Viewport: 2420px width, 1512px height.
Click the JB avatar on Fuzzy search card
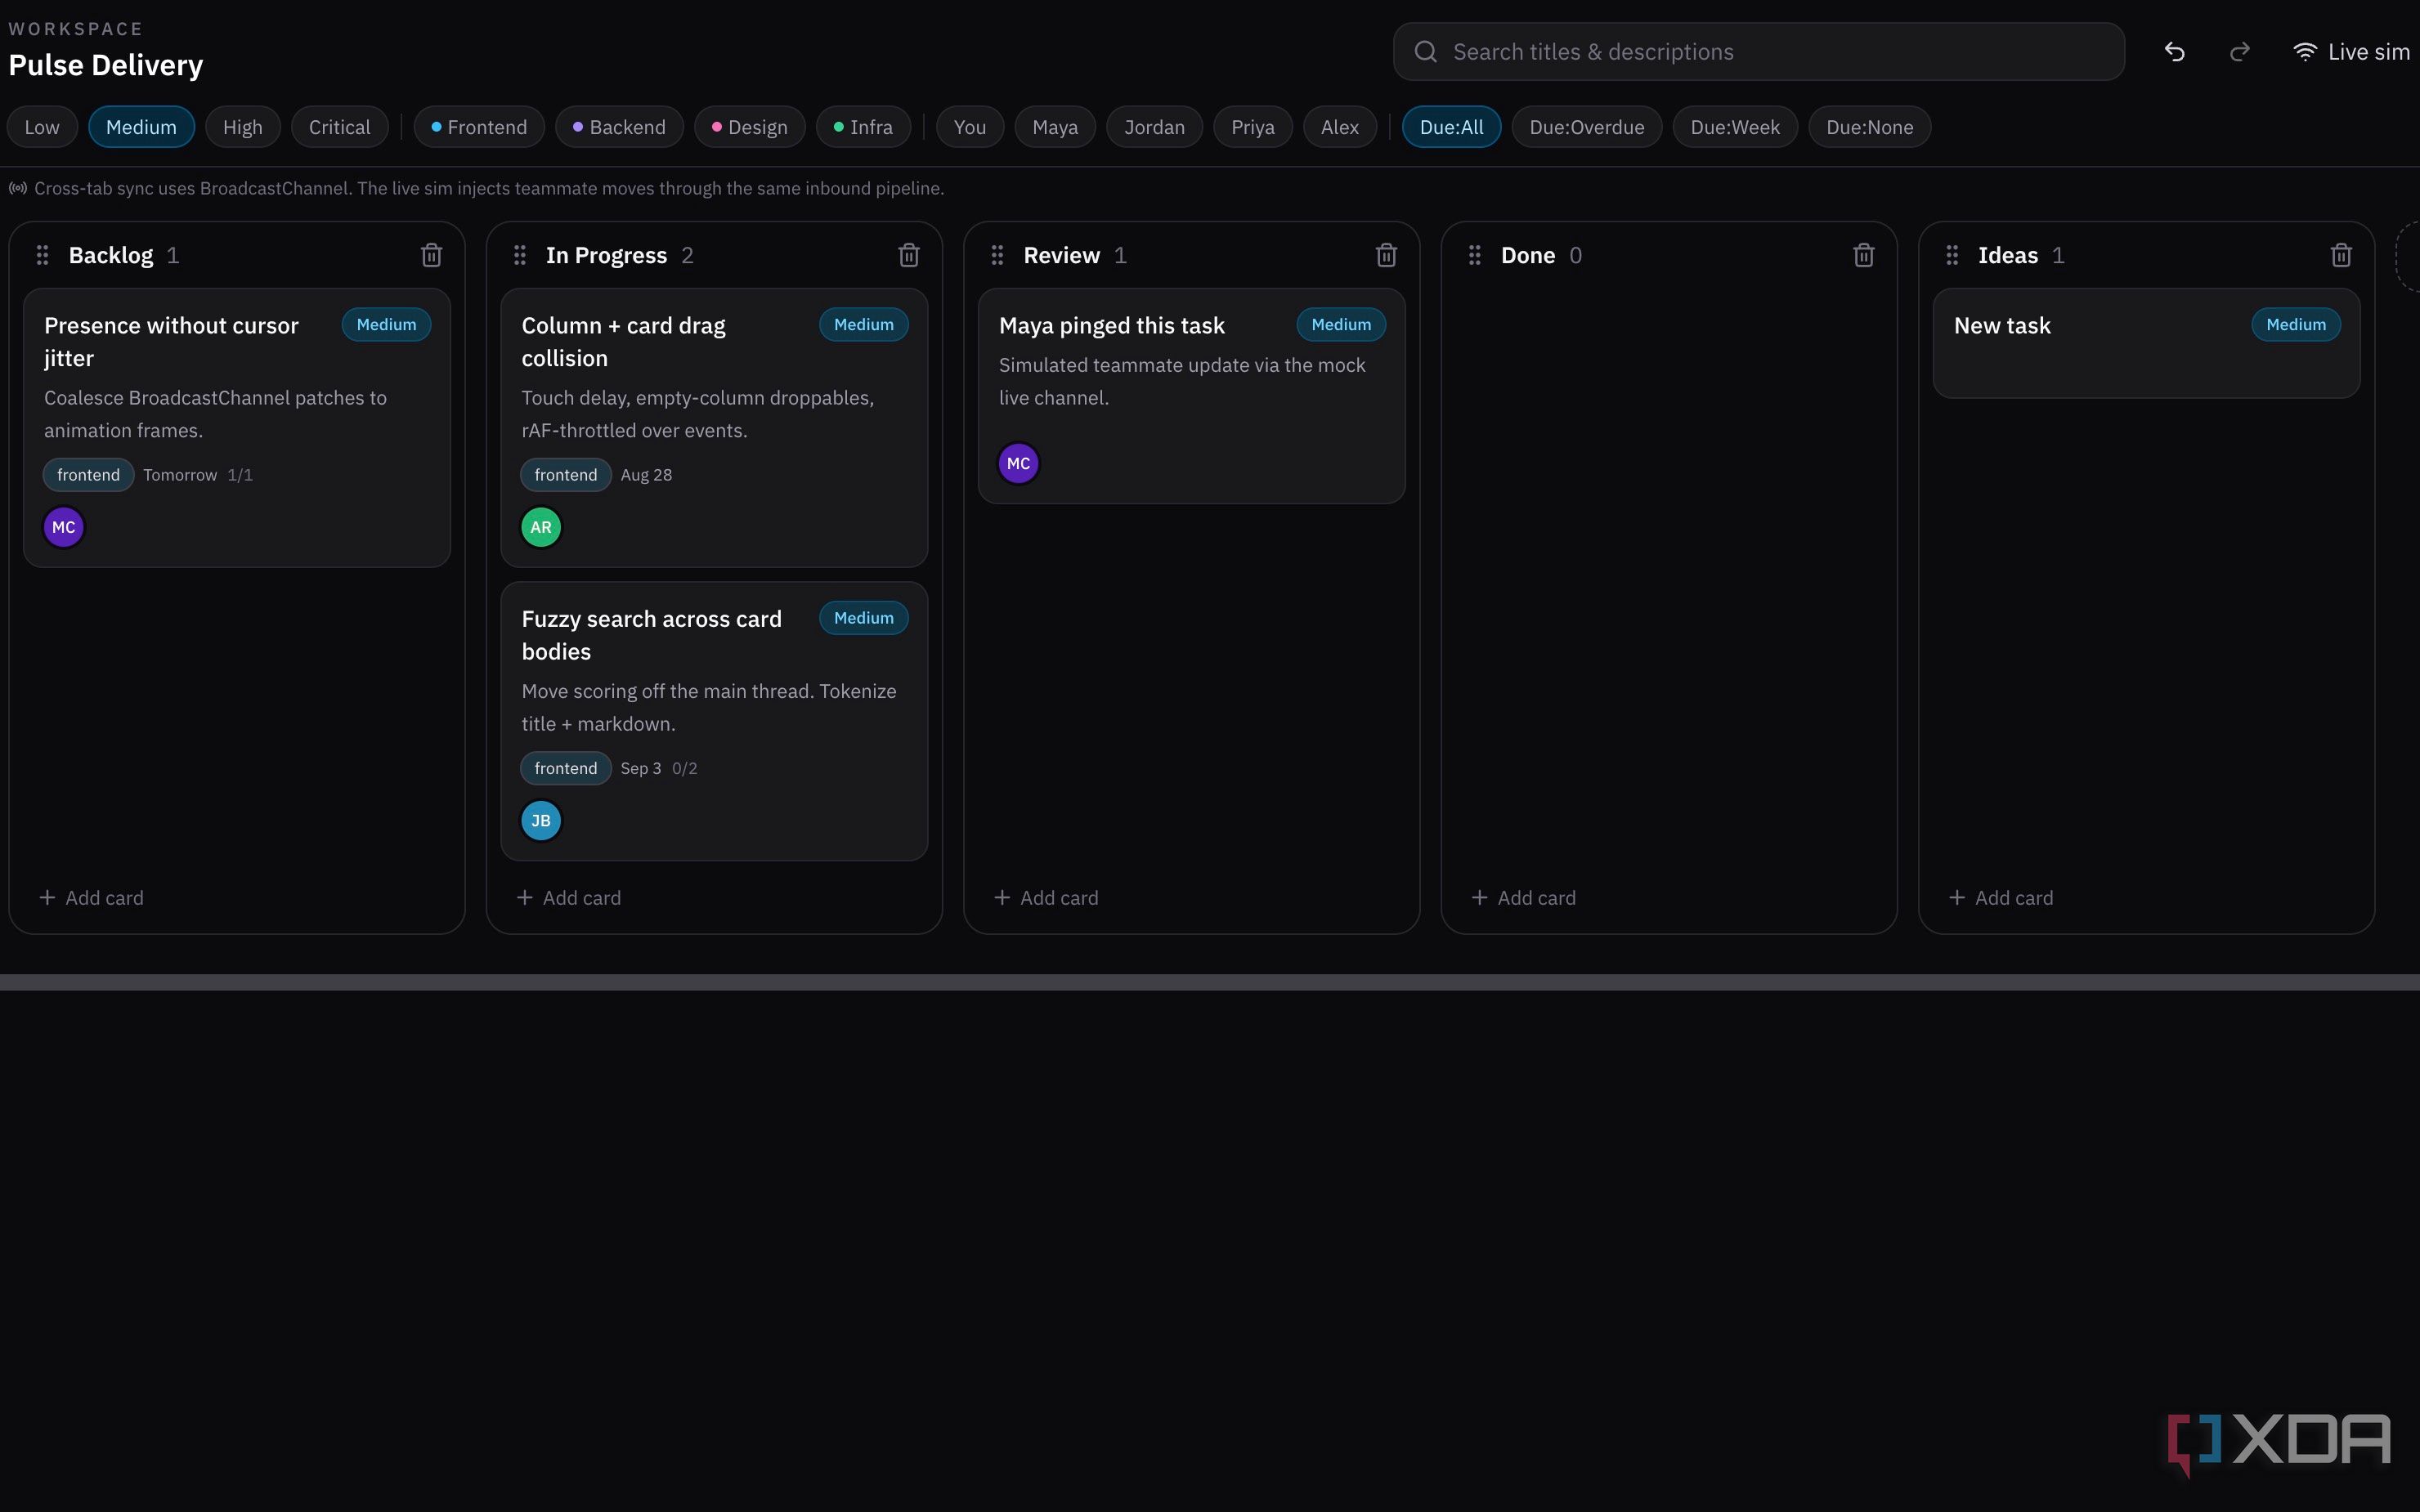(541, 821)
